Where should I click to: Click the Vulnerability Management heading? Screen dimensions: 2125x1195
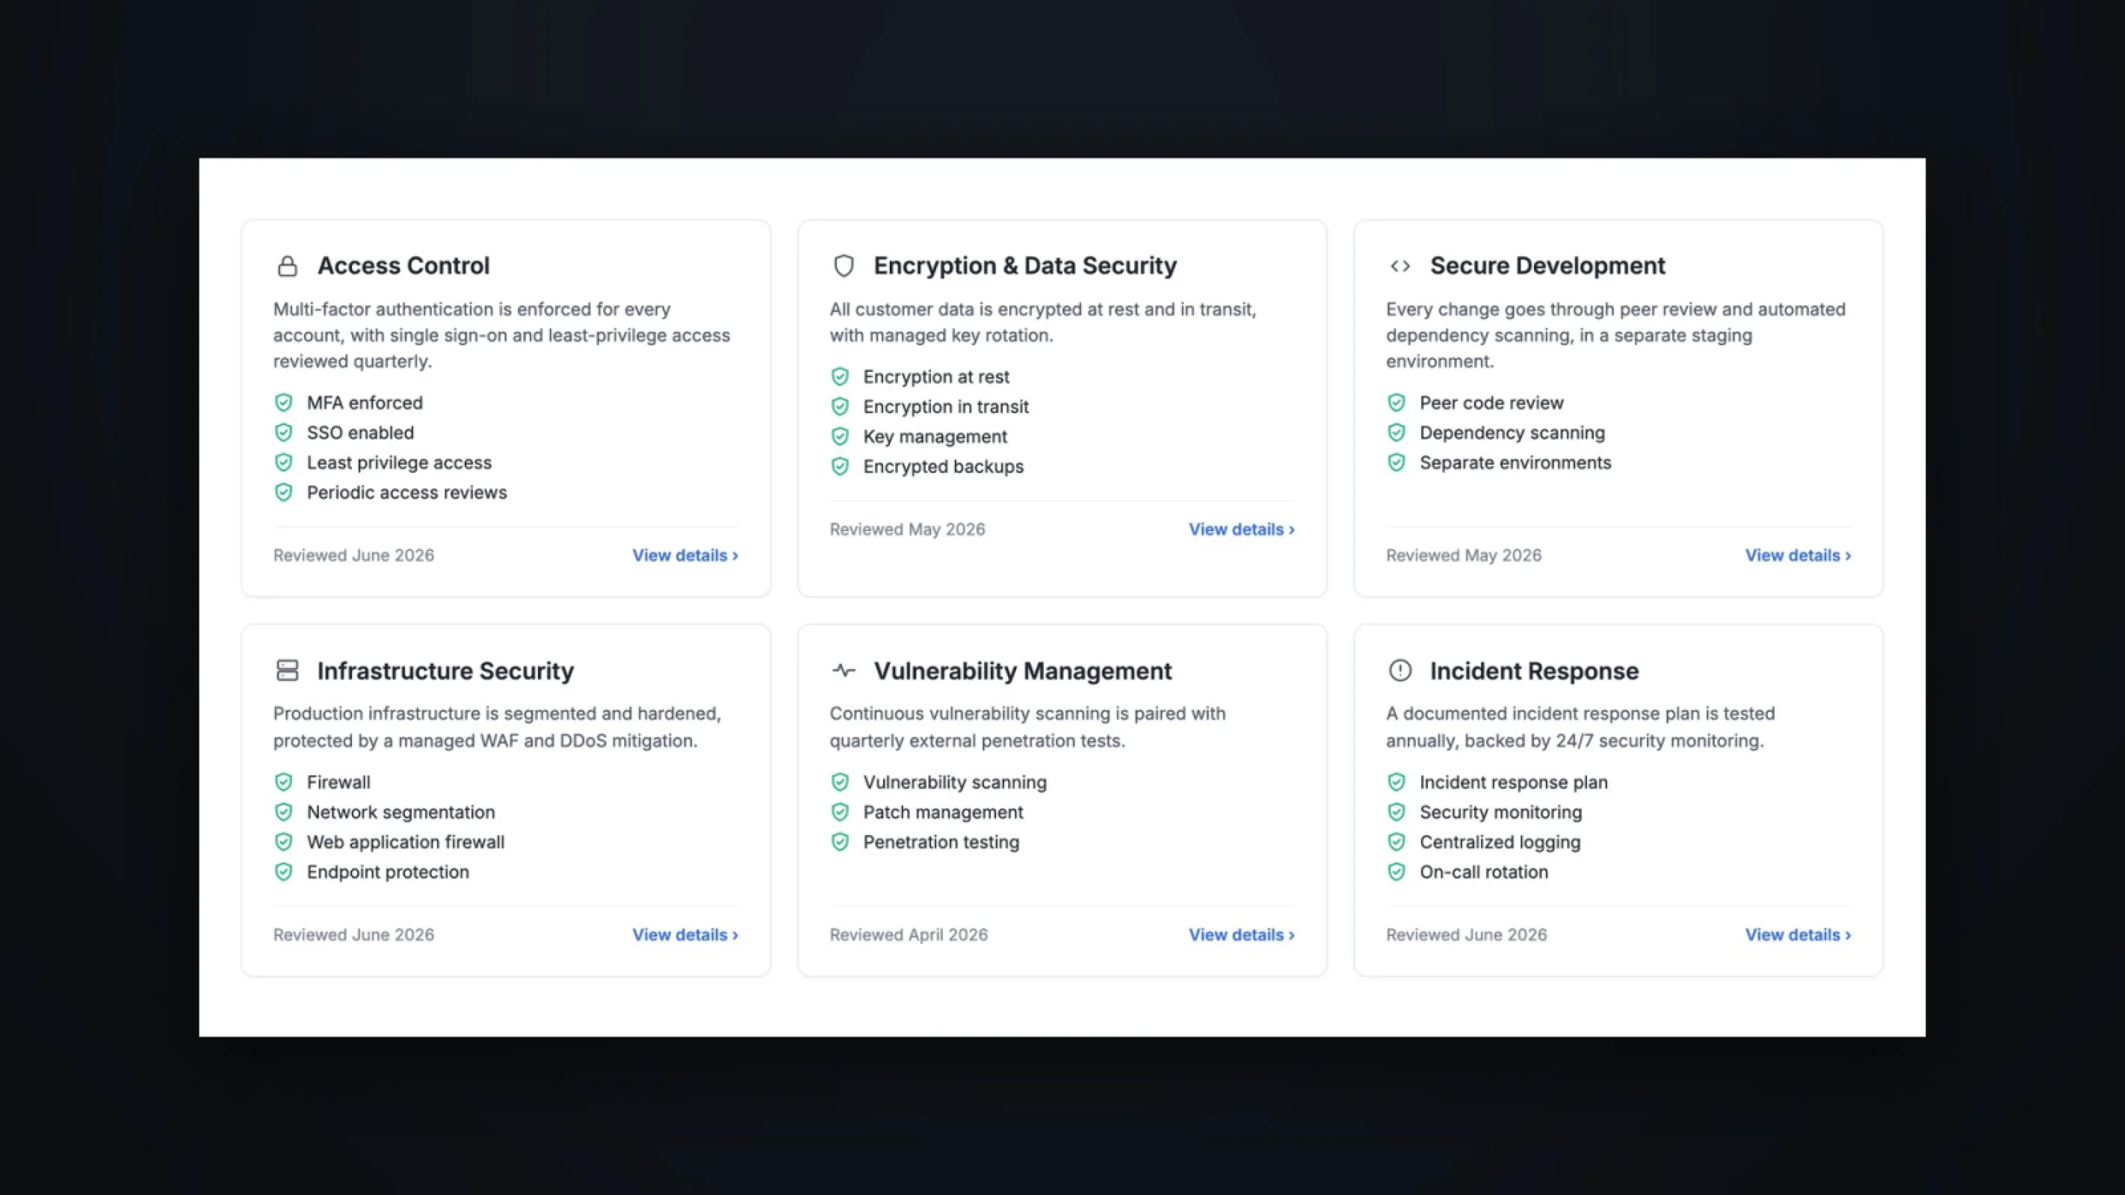point(1023,671)
